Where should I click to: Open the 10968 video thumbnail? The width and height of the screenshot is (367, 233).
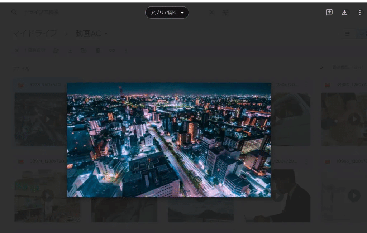[x=344, y=196]
